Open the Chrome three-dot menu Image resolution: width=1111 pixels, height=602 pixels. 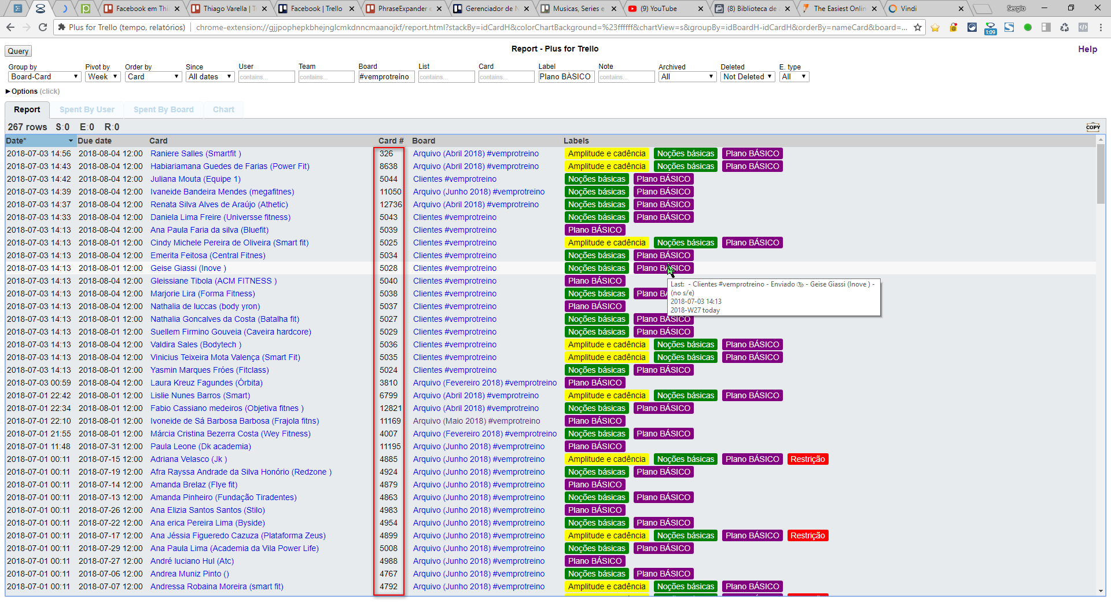(1101, 27)
